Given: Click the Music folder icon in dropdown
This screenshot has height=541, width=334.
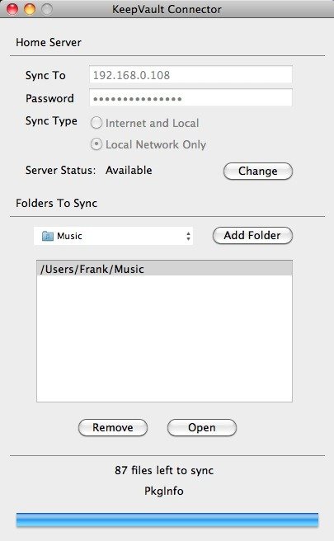Looking at the screenshot, I should pos(48,236).
